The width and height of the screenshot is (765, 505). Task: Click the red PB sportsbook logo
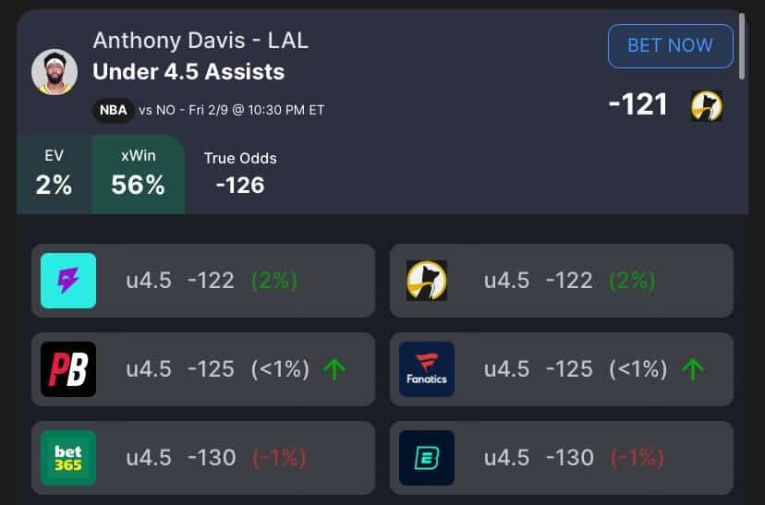68,369
